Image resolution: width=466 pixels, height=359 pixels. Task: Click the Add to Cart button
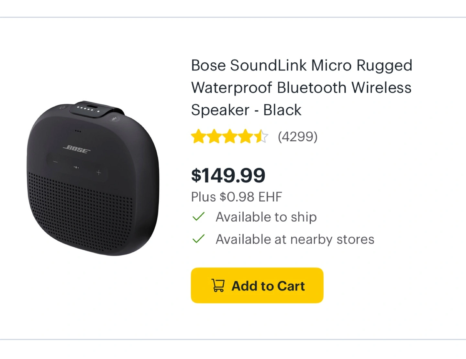257,285
